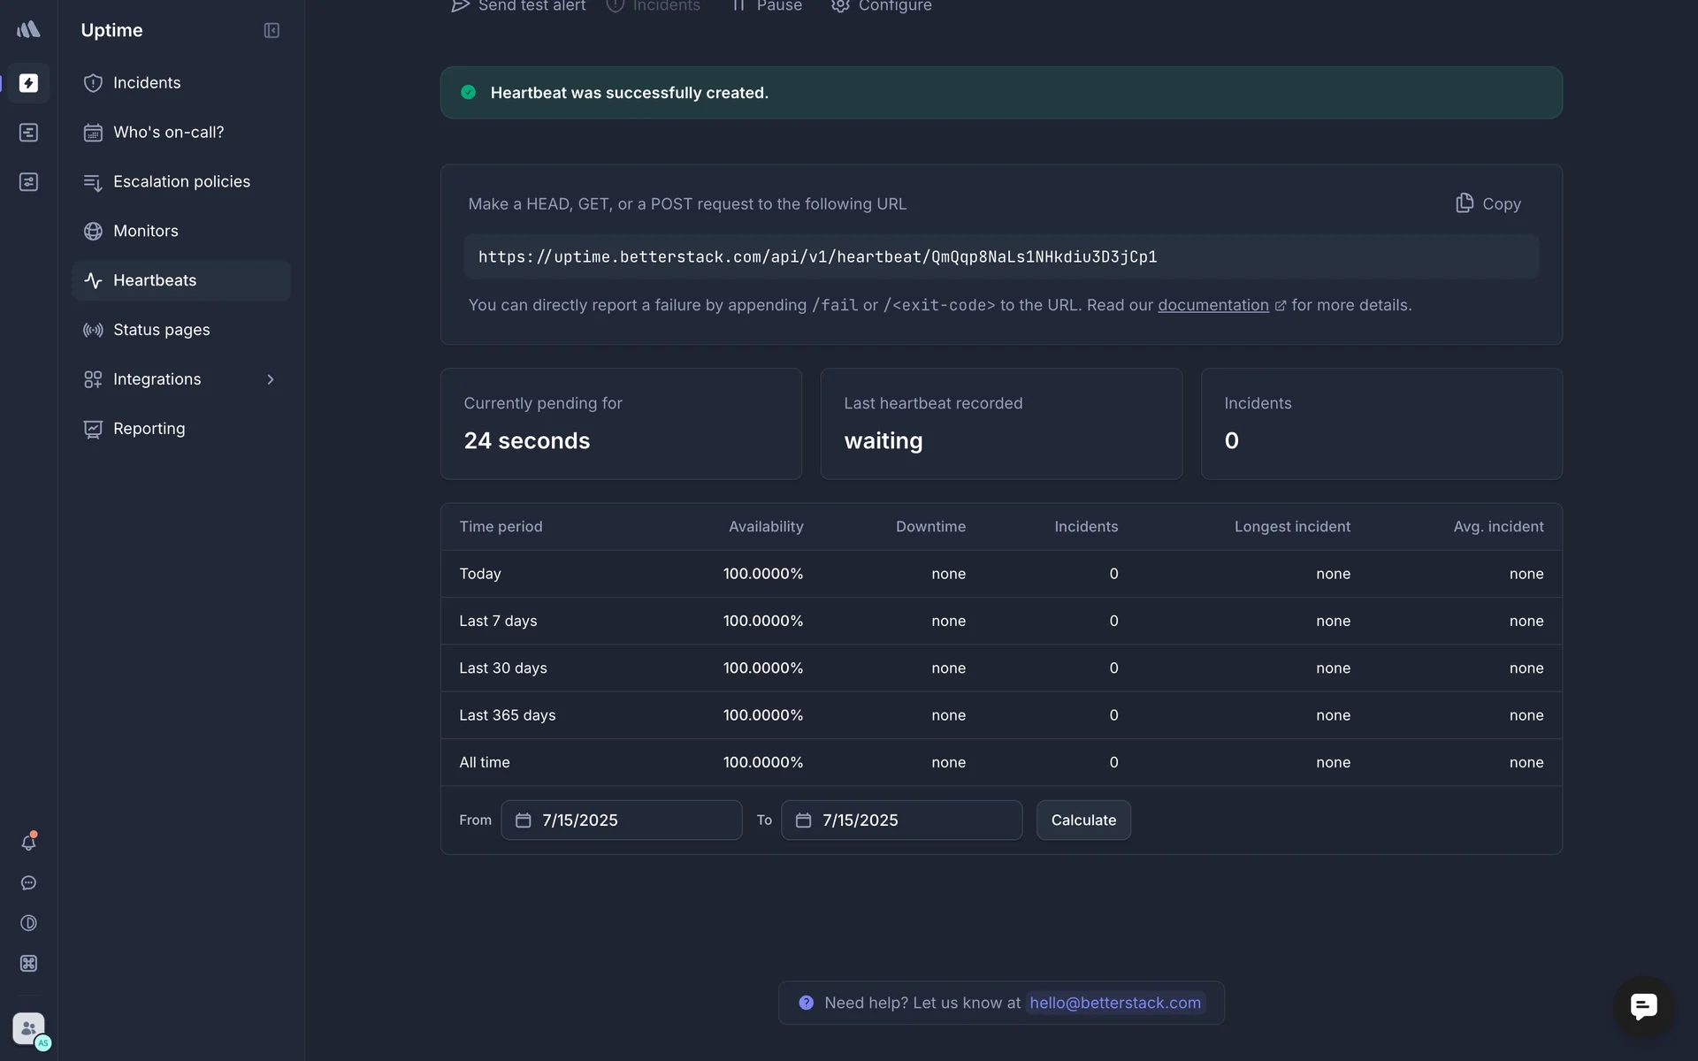This screenshot has height=1061, width=1698.
Task: Select Status pages in sidebar
Action: coord(162,330)
